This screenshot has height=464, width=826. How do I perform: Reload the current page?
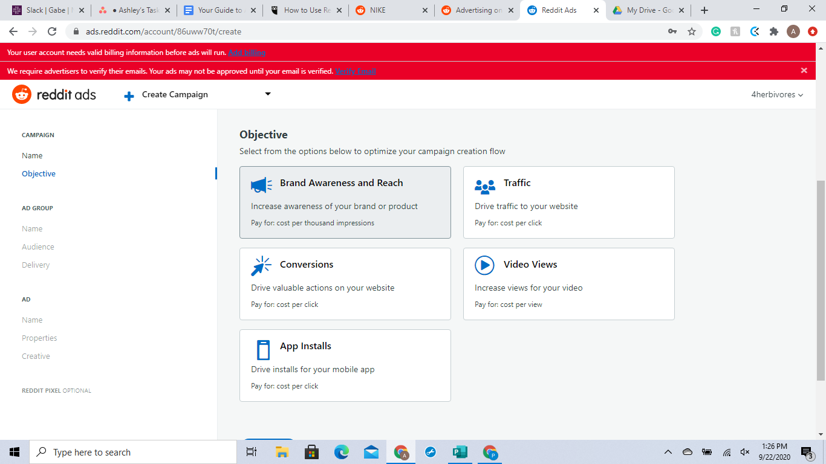(x=52, y=31)
